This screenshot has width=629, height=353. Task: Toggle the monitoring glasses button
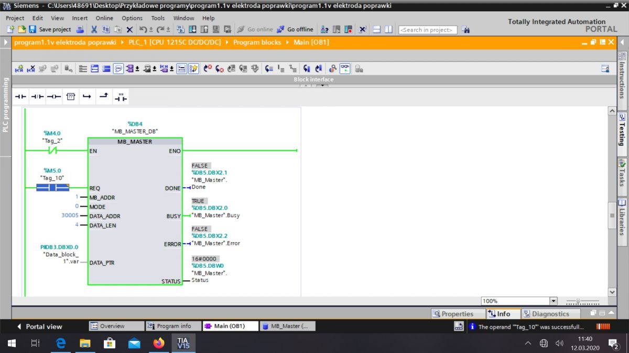tap(344, 69)
